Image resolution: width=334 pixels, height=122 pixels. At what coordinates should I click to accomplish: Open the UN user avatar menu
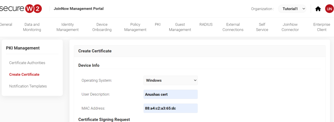tap(329, 9)
